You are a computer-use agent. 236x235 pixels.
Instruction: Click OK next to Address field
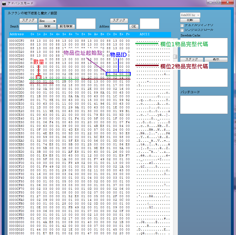point(134,26)
